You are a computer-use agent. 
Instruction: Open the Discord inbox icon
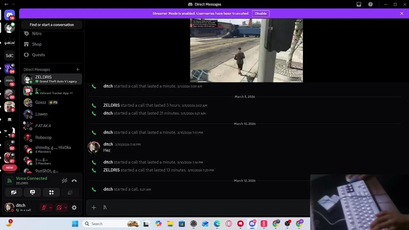tap(359, 4)
